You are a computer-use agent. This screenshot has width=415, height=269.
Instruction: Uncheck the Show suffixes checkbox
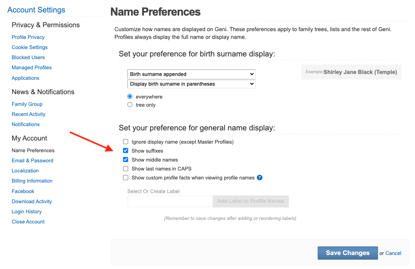pyautogui.click(x=125, y=151)
